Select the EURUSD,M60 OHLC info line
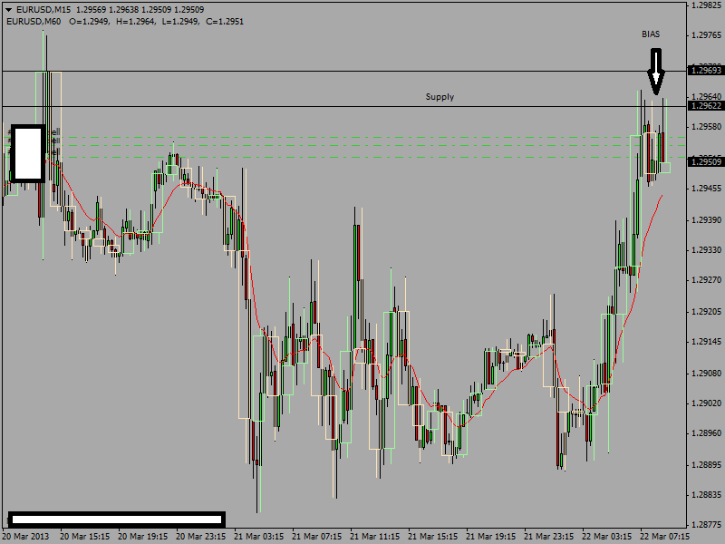 point(125,22)
